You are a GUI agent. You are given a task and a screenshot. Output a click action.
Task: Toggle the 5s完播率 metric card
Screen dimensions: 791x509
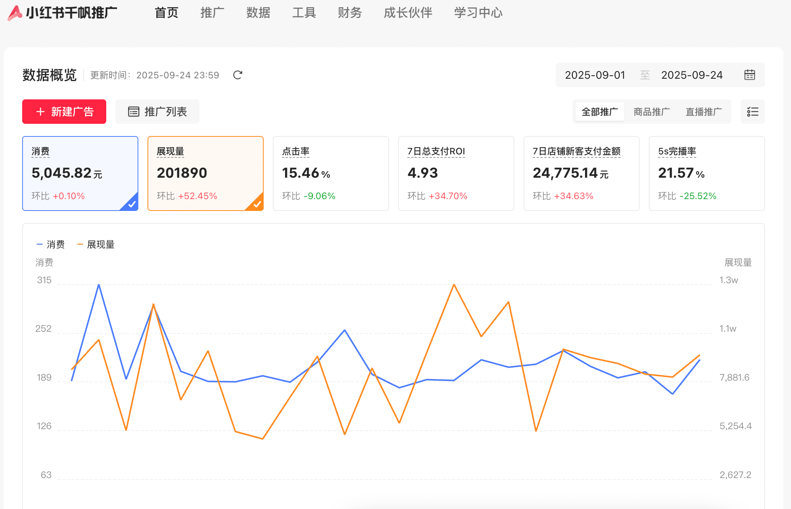(x=707, y=173)
